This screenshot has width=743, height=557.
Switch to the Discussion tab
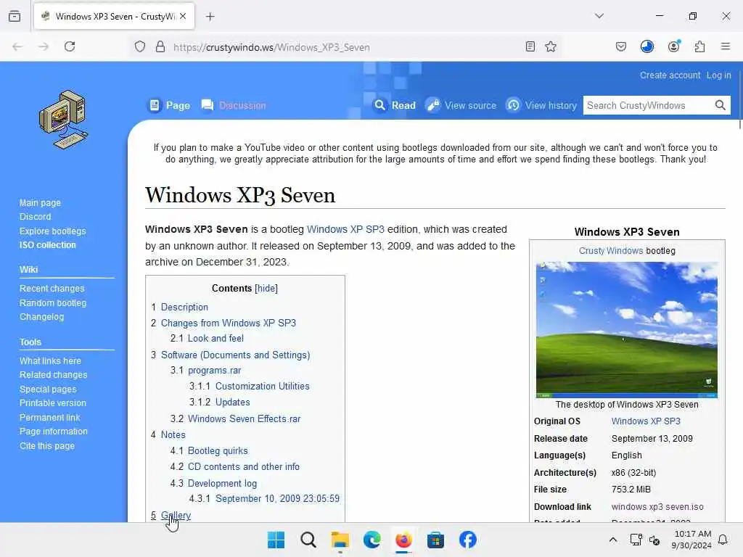click(x=234, y=105)
